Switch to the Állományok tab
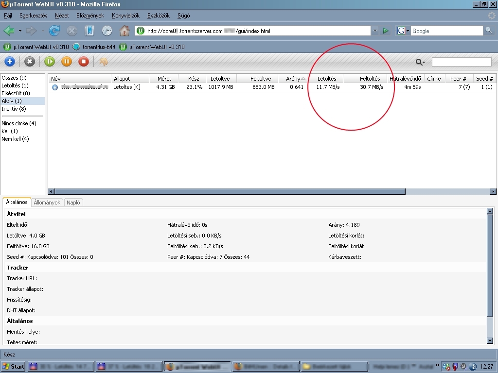The width and height of the screenshot is (498, 373). click(48, 203)
